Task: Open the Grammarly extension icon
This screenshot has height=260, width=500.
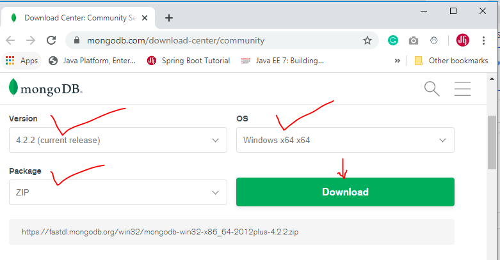Action: click(x=393, y=40)
